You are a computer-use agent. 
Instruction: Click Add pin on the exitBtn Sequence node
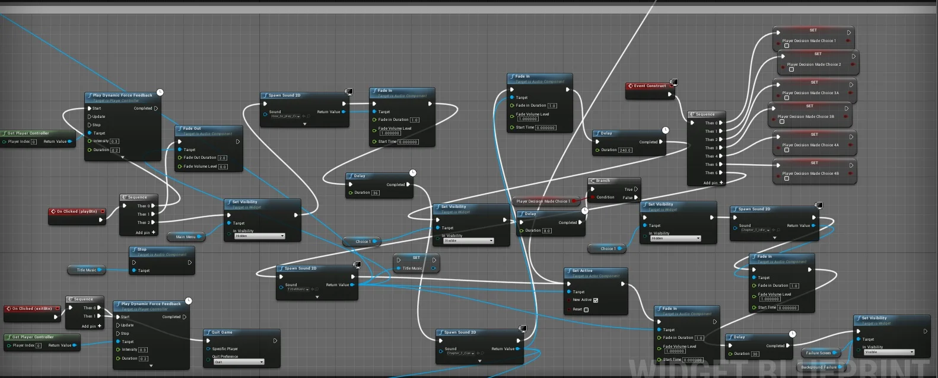91,326
